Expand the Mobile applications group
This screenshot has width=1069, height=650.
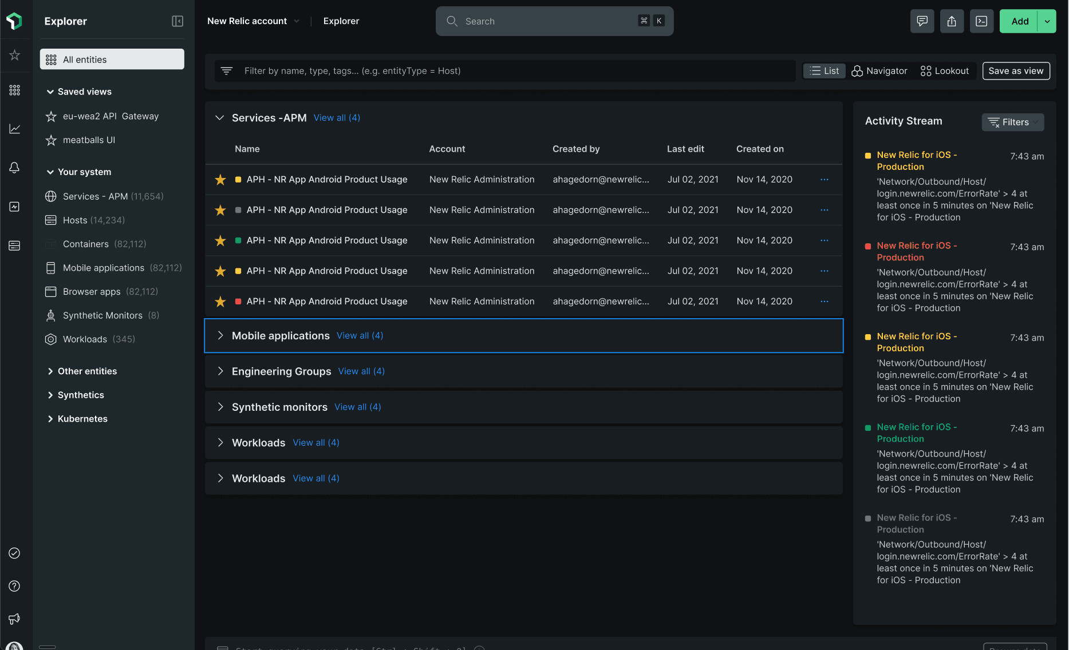pos(220,336)
